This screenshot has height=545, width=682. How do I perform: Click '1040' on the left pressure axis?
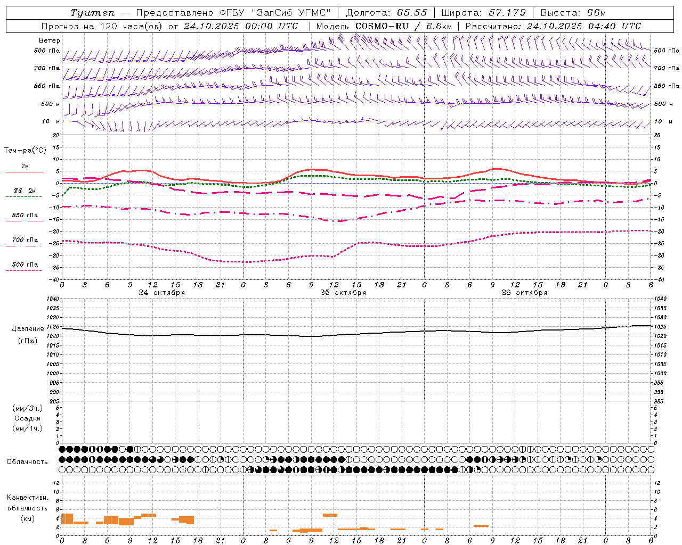[54, 299]
